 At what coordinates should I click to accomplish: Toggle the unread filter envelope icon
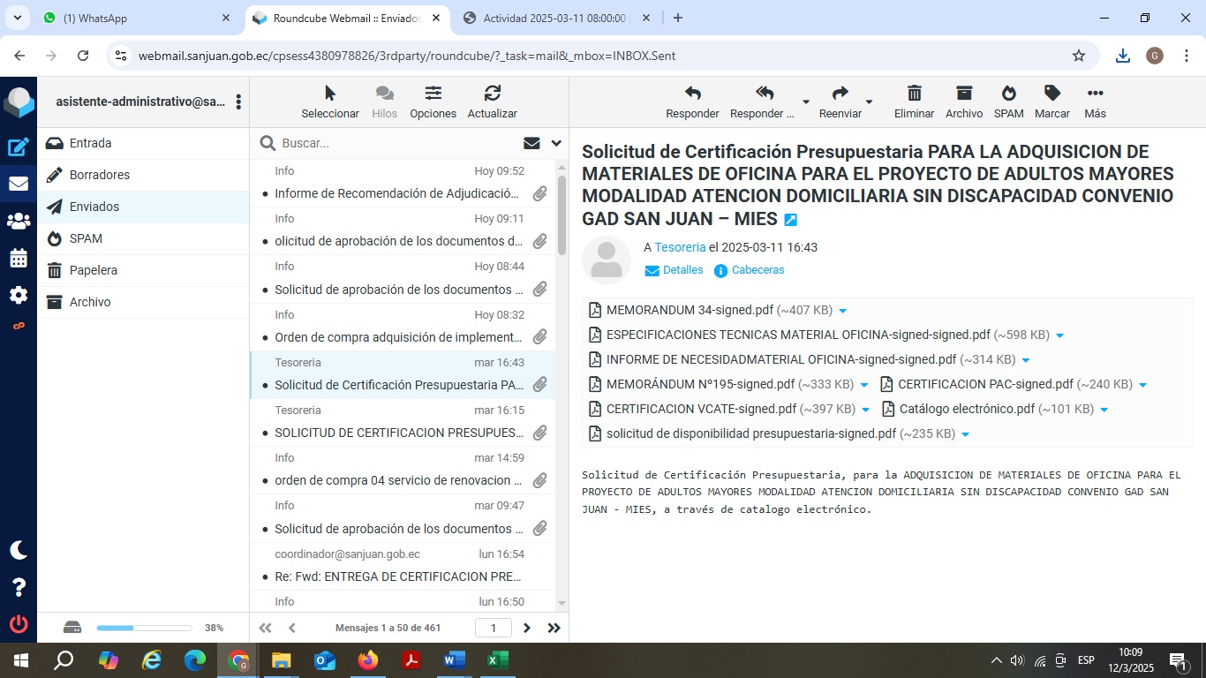[x=531, y=143]
